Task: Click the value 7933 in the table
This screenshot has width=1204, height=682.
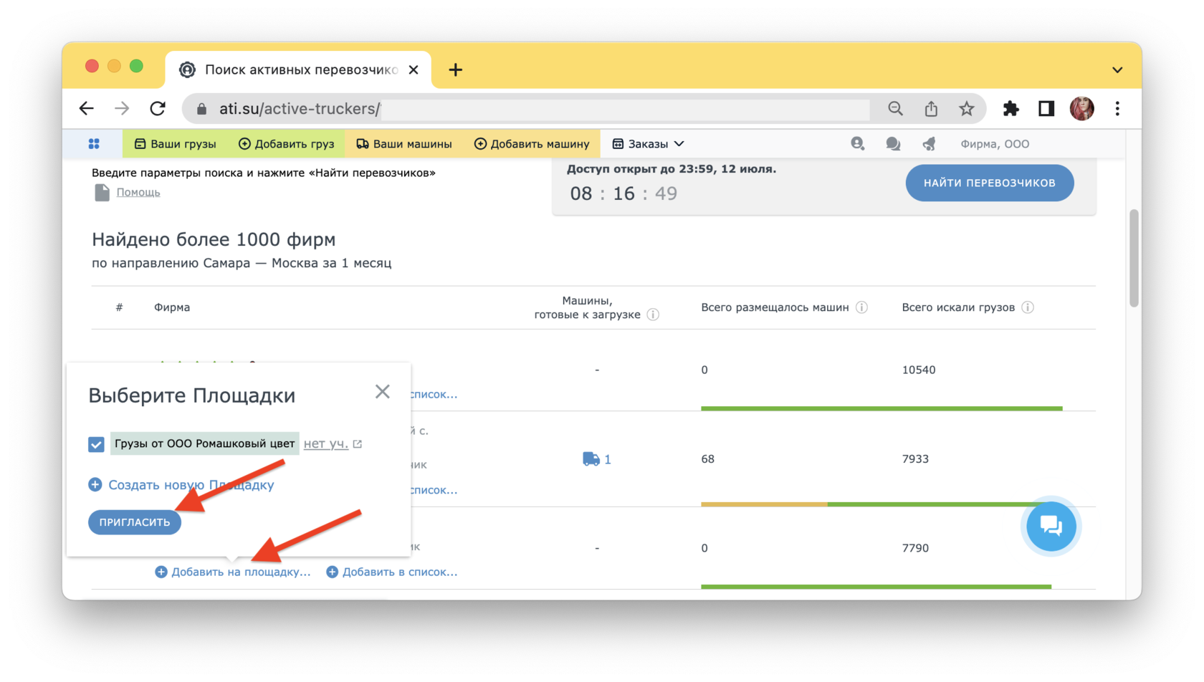Action: 915,459
